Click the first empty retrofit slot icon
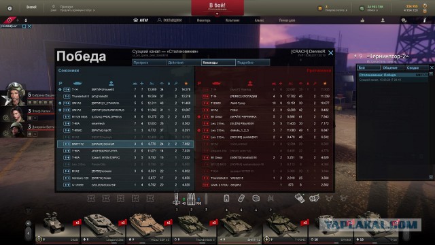Image resolution: width=435 pixels, height=245 pixels. pos(91,198)
